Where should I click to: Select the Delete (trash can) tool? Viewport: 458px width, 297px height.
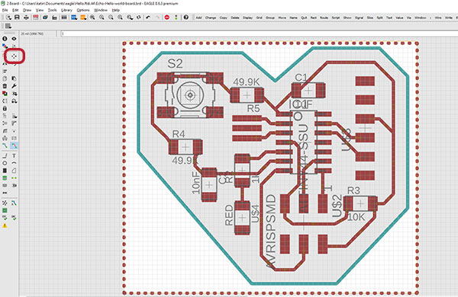point(5,86)
